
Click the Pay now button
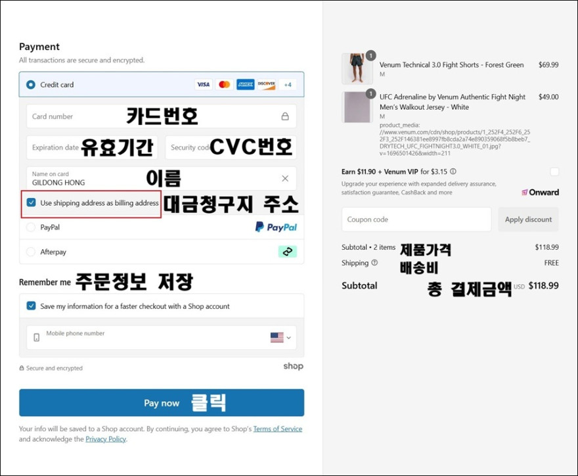[162, 402]
